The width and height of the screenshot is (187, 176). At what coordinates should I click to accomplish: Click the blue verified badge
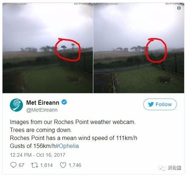point(64,102)
